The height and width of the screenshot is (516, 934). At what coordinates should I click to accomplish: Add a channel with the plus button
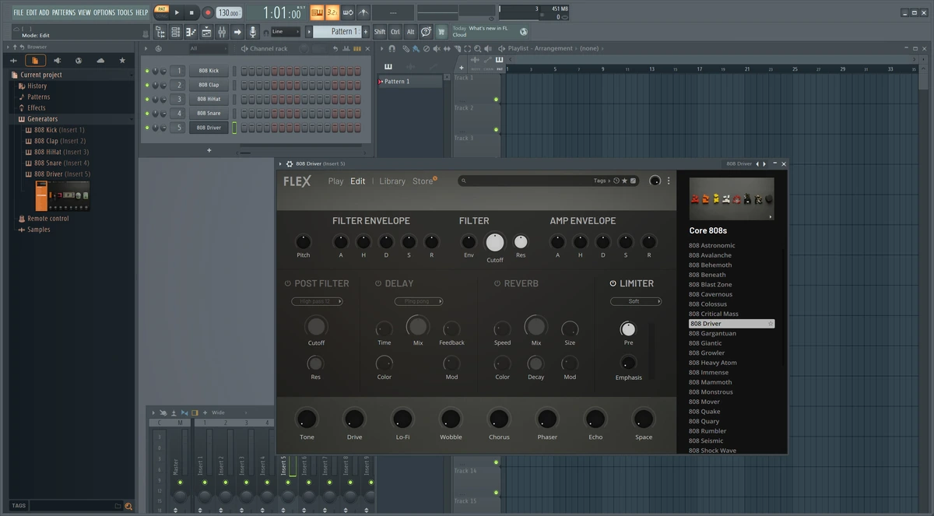pos(209,150)
